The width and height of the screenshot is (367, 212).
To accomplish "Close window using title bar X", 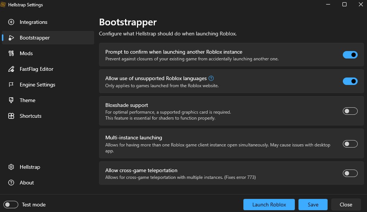I will 361,4.
